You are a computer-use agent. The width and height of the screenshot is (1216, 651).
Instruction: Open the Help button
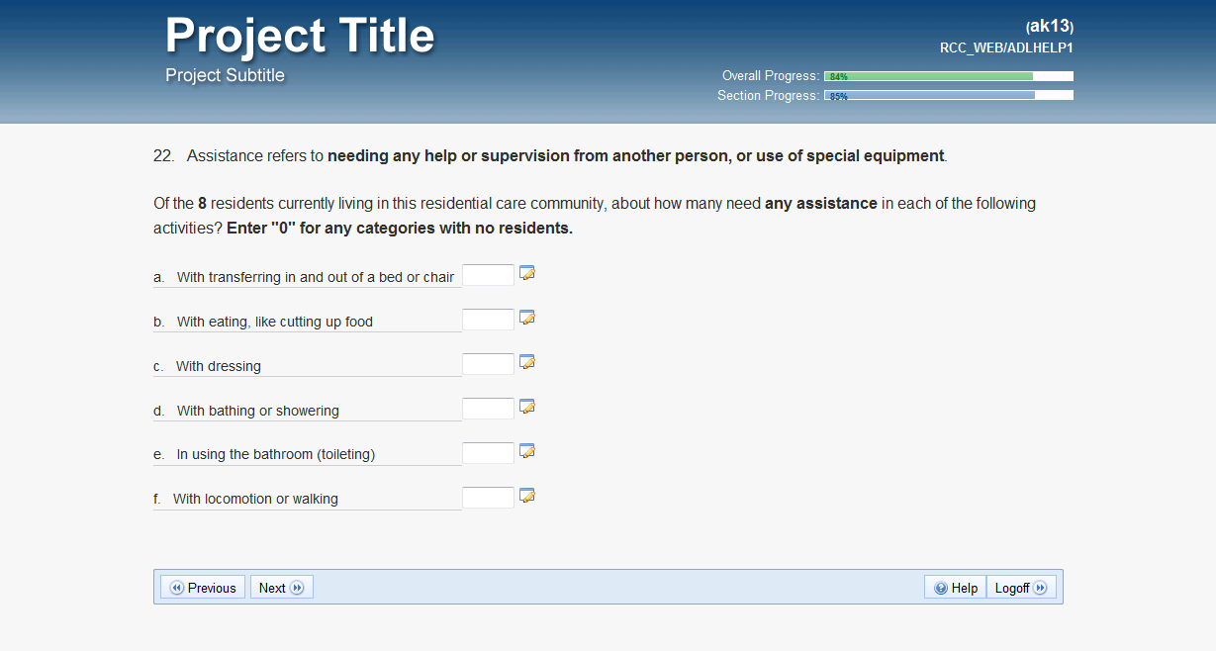point(955,588)
